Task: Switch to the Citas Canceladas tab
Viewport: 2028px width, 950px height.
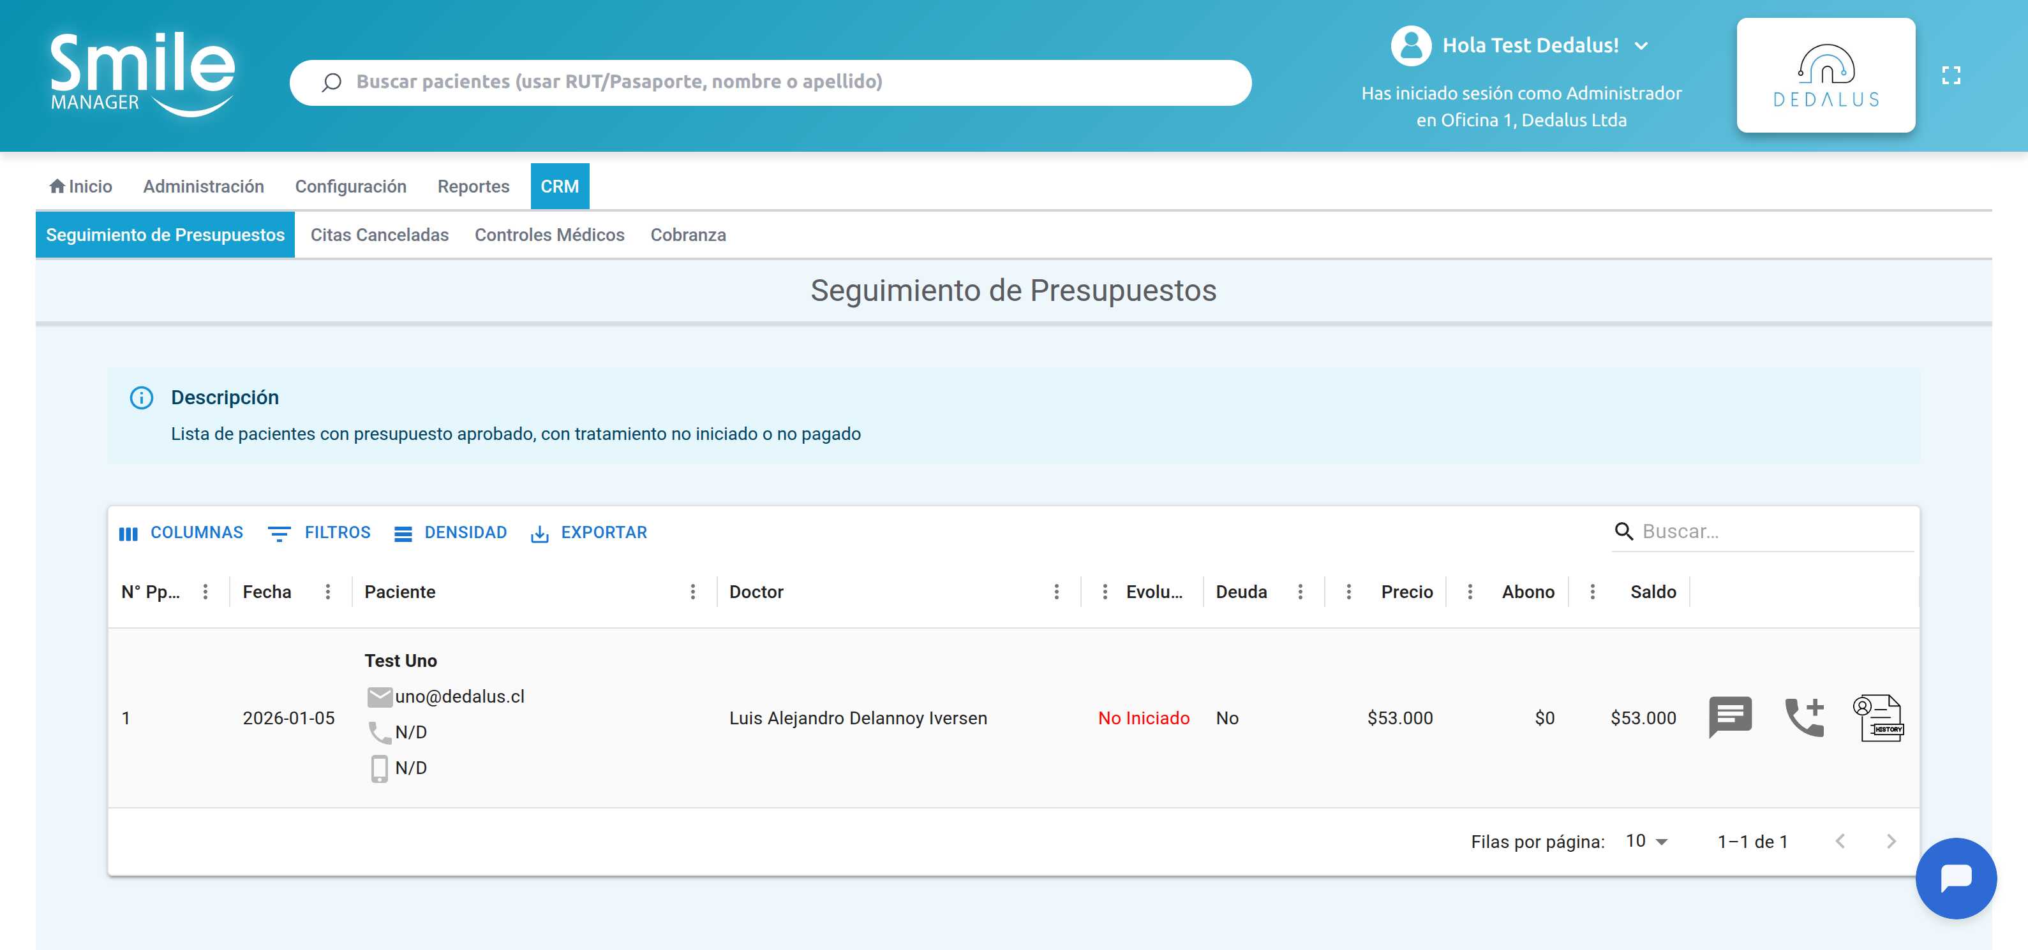Action: [x=380, y=235]
